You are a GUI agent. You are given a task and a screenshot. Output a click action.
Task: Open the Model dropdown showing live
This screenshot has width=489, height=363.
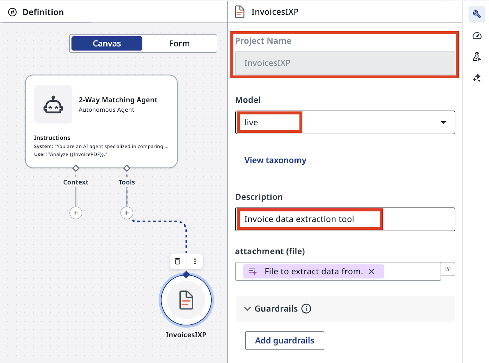click(345, 122)
